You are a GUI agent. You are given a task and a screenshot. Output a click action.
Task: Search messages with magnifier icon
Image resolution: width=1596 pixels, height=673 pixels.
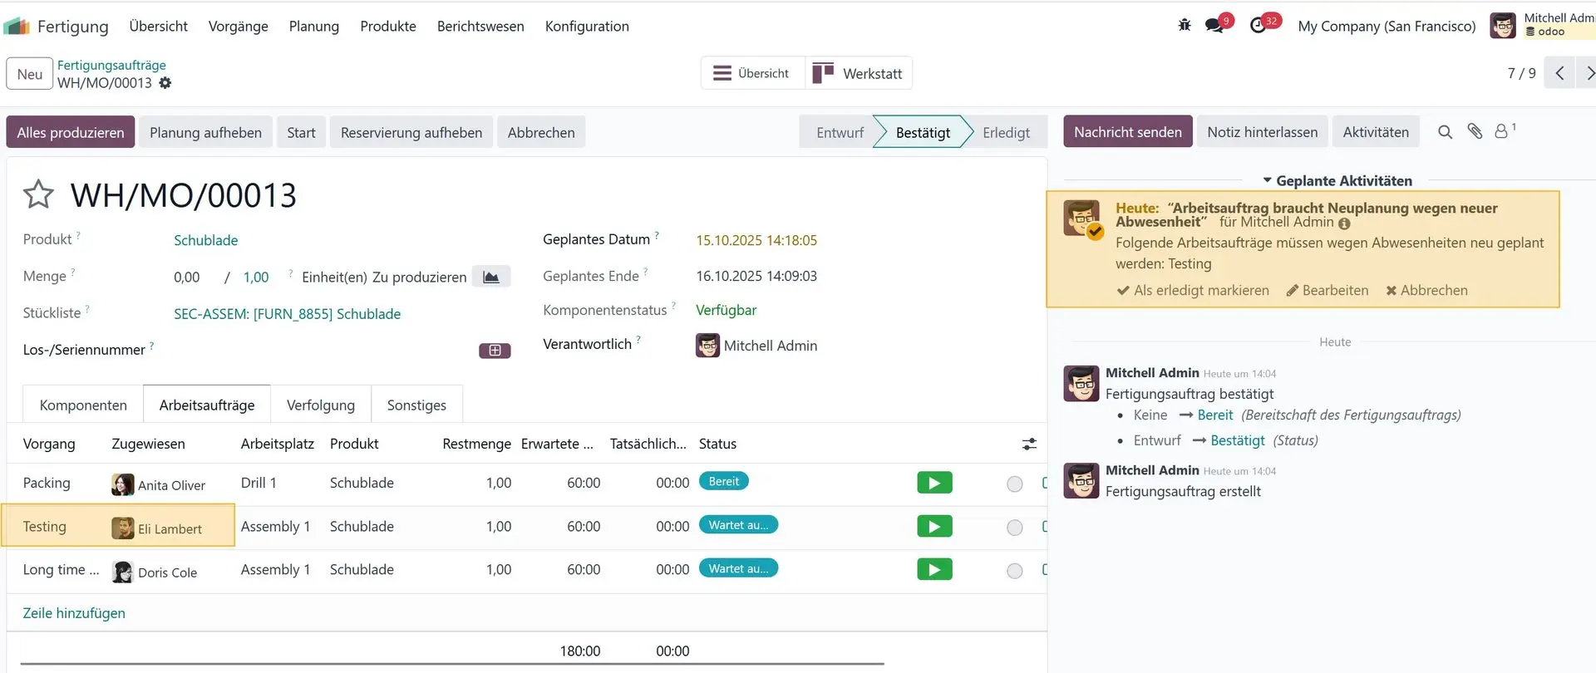tap(1445, 132)
